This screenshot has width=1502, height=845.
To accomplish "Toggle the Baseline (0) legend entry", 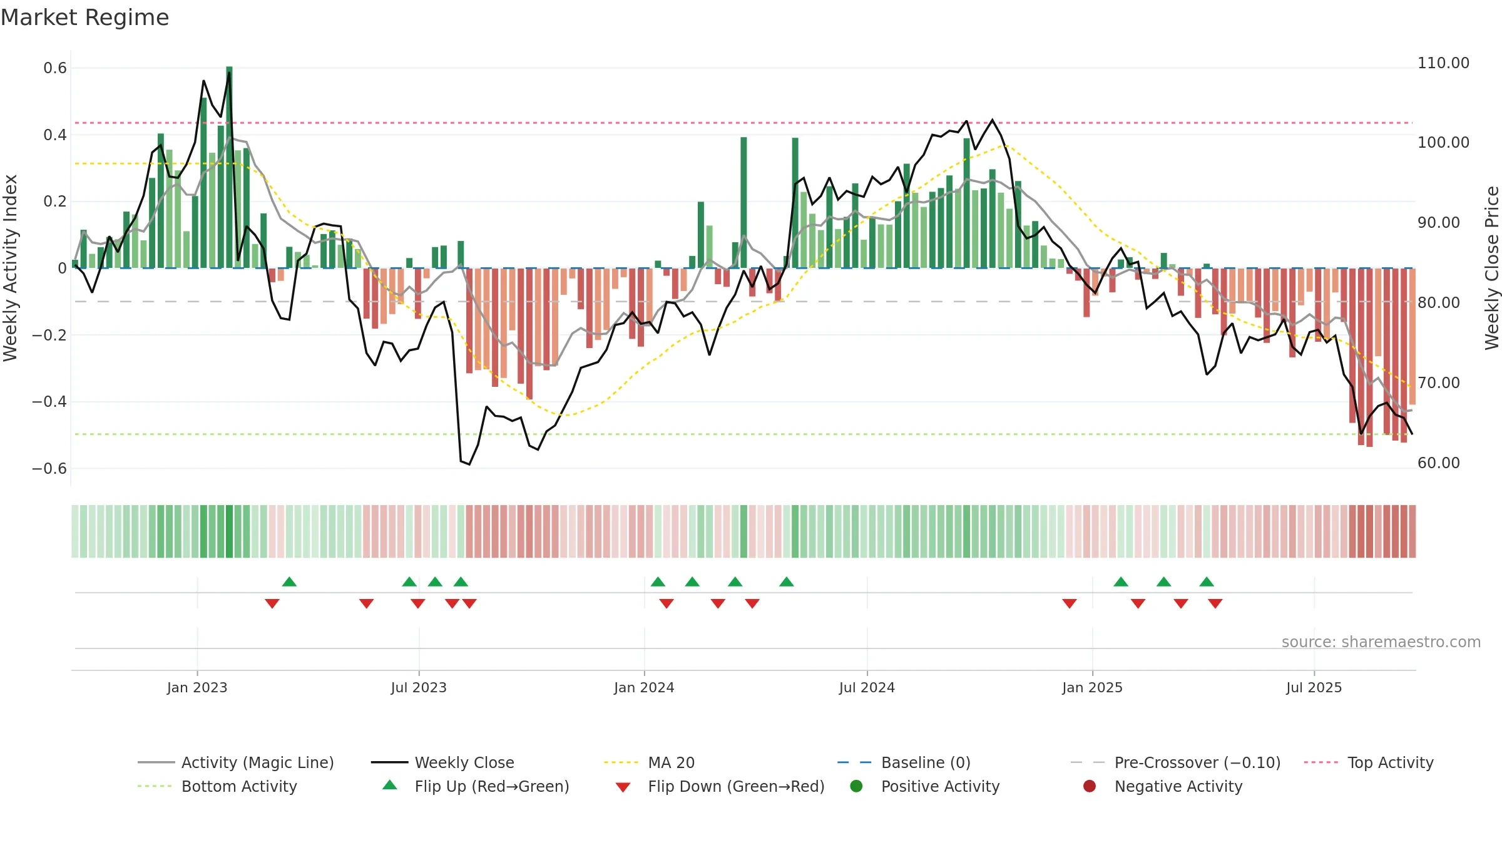I will click(904, 762).
